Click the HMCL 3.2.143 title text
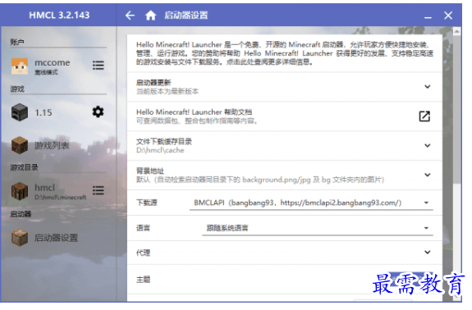Viewport: 472px width, 310px height. pos(59,15)
